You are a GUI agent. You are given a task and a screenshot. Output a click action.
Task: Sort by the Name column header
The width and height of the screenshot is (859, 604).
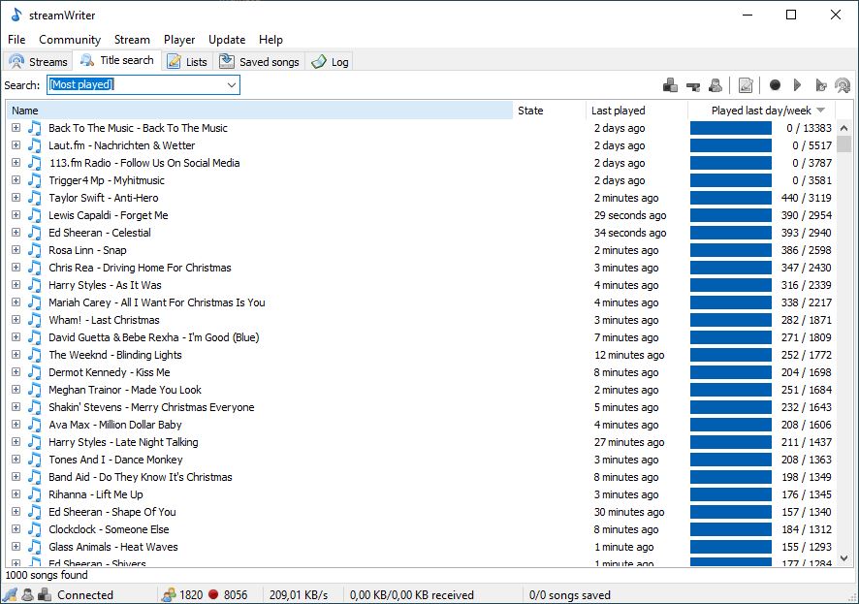(x=260, y=111)
